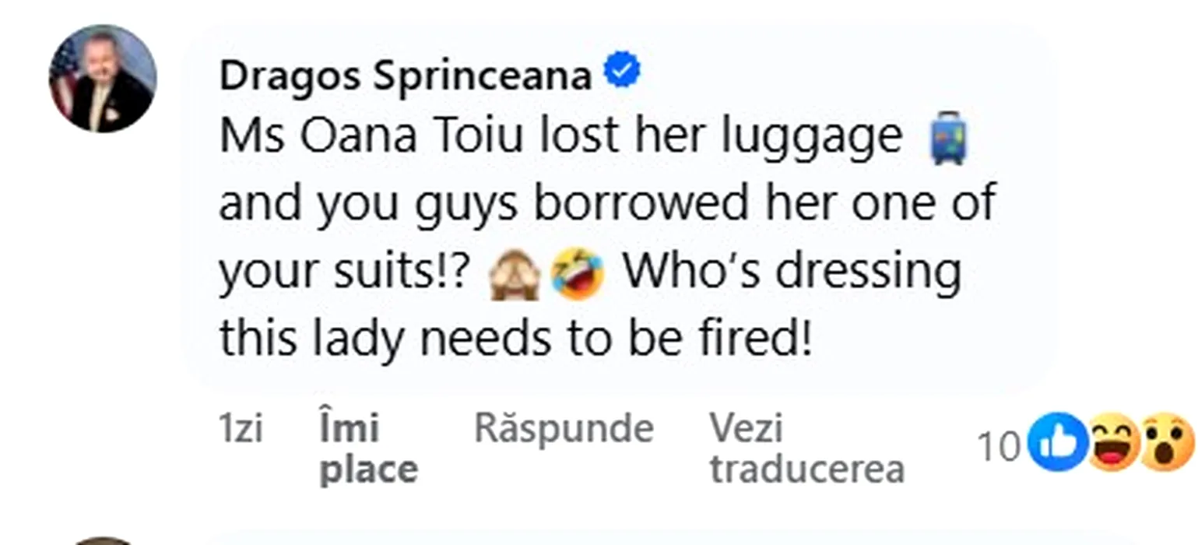Click the blue verified badge beside Dragos Sprinceana
Viewport: 1198px width, 545px height.
pyautogui.click(x=622, y=72)
